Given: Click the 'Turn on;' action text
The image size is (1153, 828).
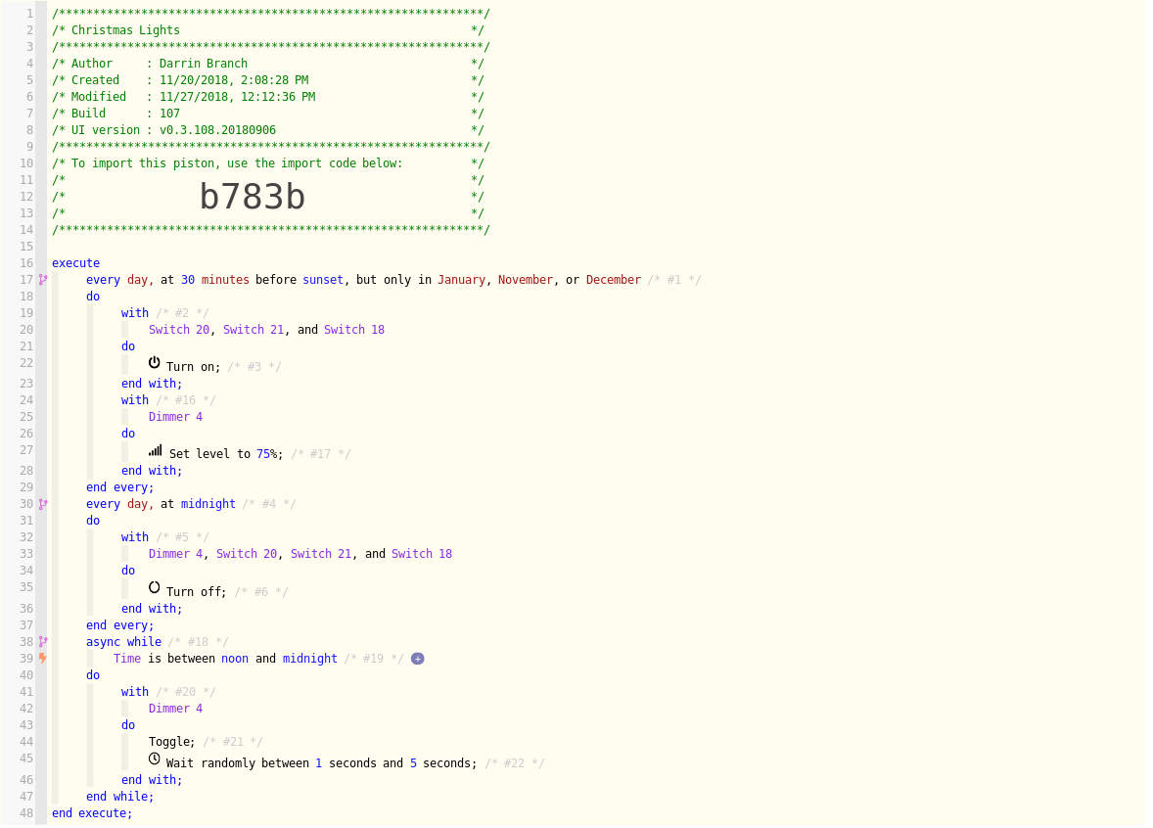Looking at the screenshot, I should (x=194, y=369).
